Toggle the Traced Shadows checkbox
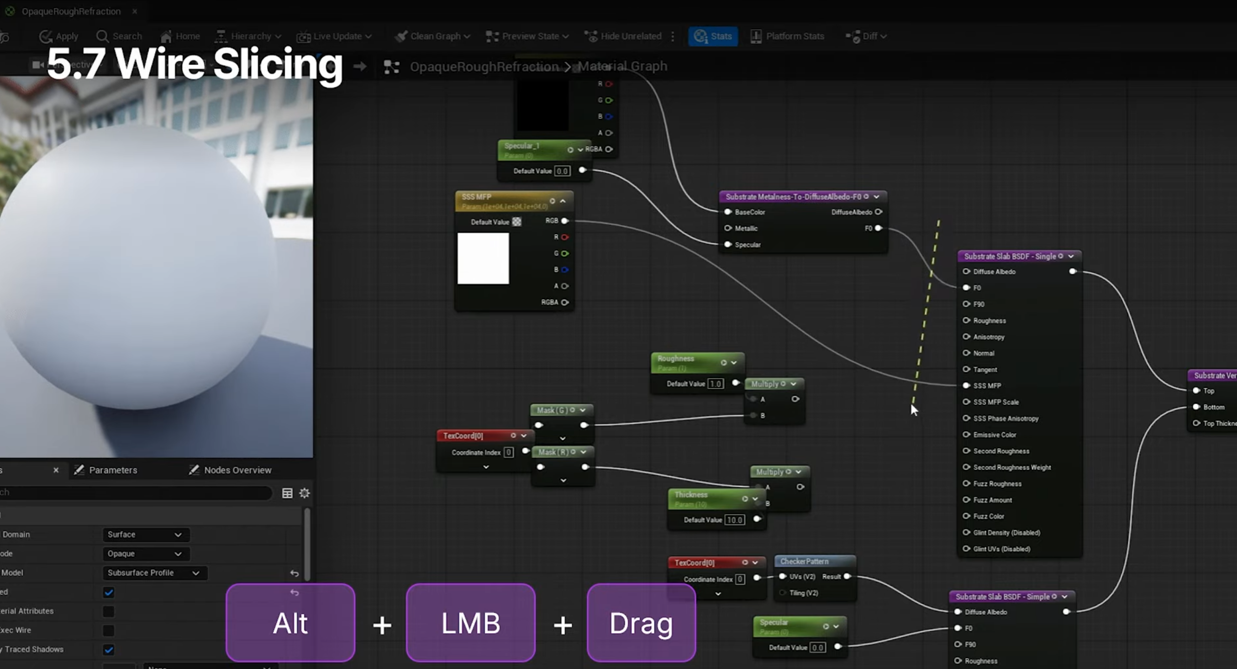The image size is (1237, 669). click(x=109, y=650)
